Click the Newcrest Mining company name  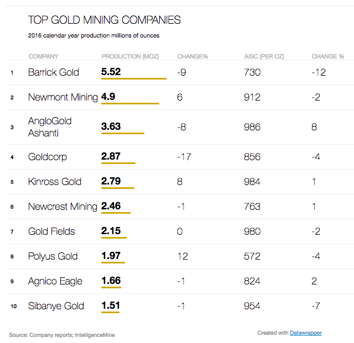click(63, 207)
